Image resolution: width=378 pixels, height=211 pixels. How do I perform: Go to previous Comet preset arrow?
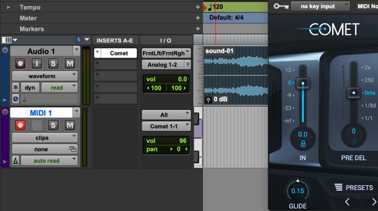coord(347,202)
